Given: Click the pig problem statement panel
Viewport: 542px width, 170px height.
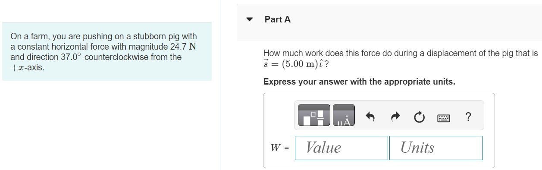Looking at the screenshot, I should click(x=107, y=51).
